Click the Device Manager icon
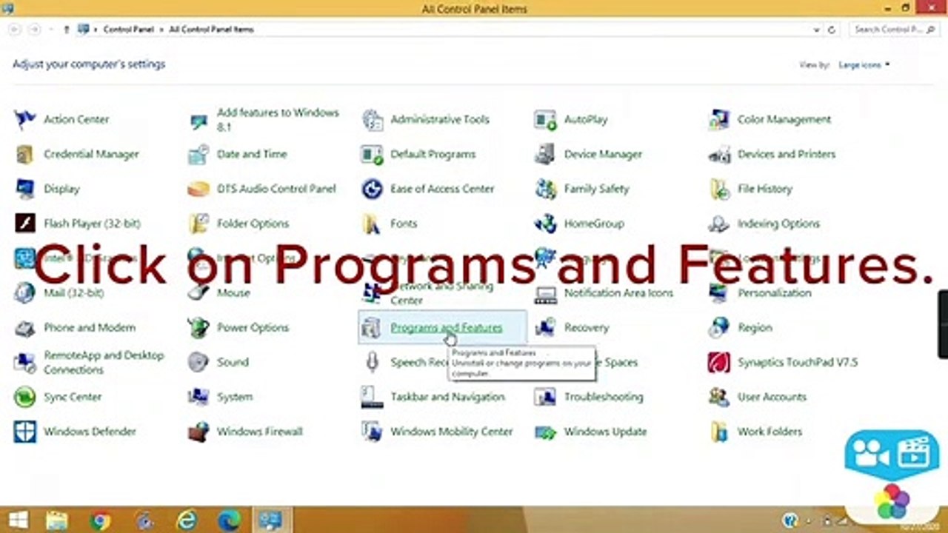 pos(546,154)
